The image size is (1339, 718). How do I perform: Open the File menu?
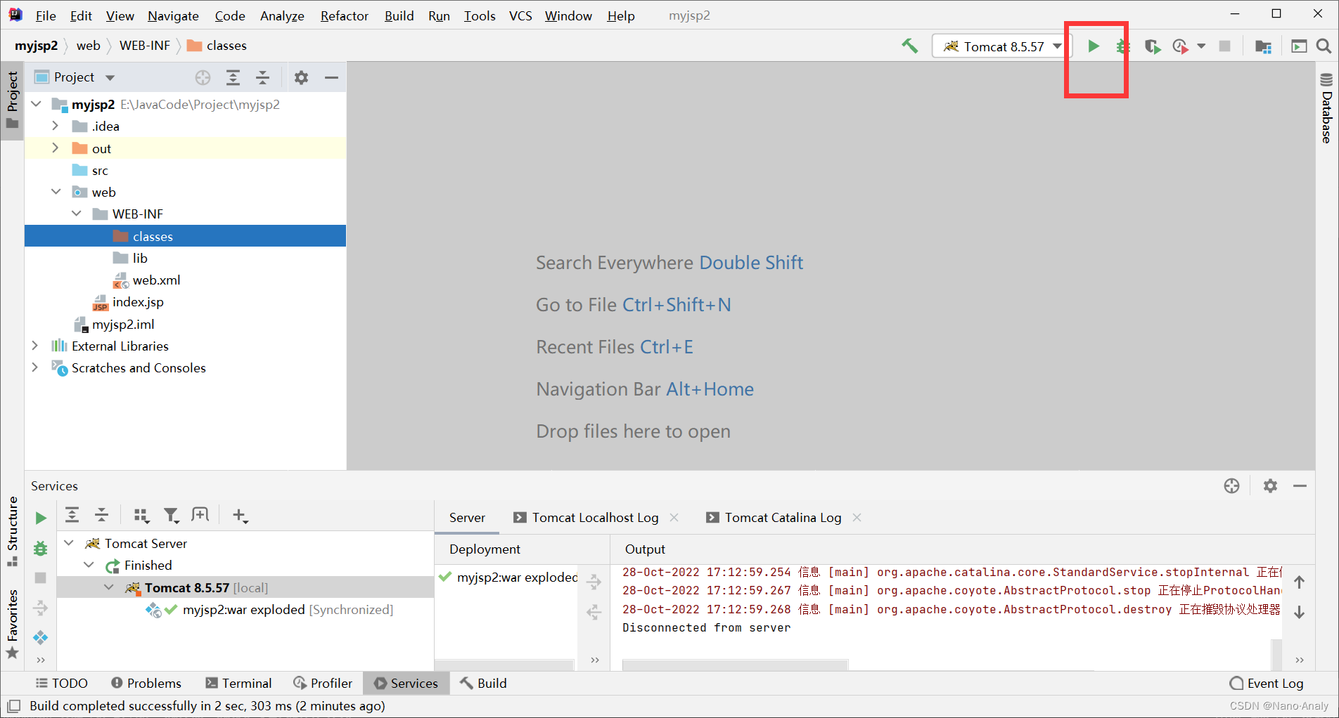(x=46, y=15)
